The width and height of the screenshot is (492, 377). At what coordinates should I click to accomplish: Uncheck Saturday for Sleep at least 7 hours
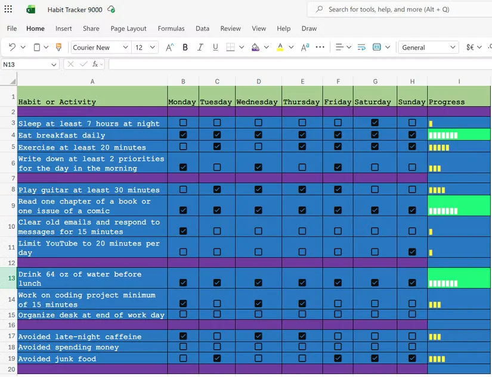375,123
